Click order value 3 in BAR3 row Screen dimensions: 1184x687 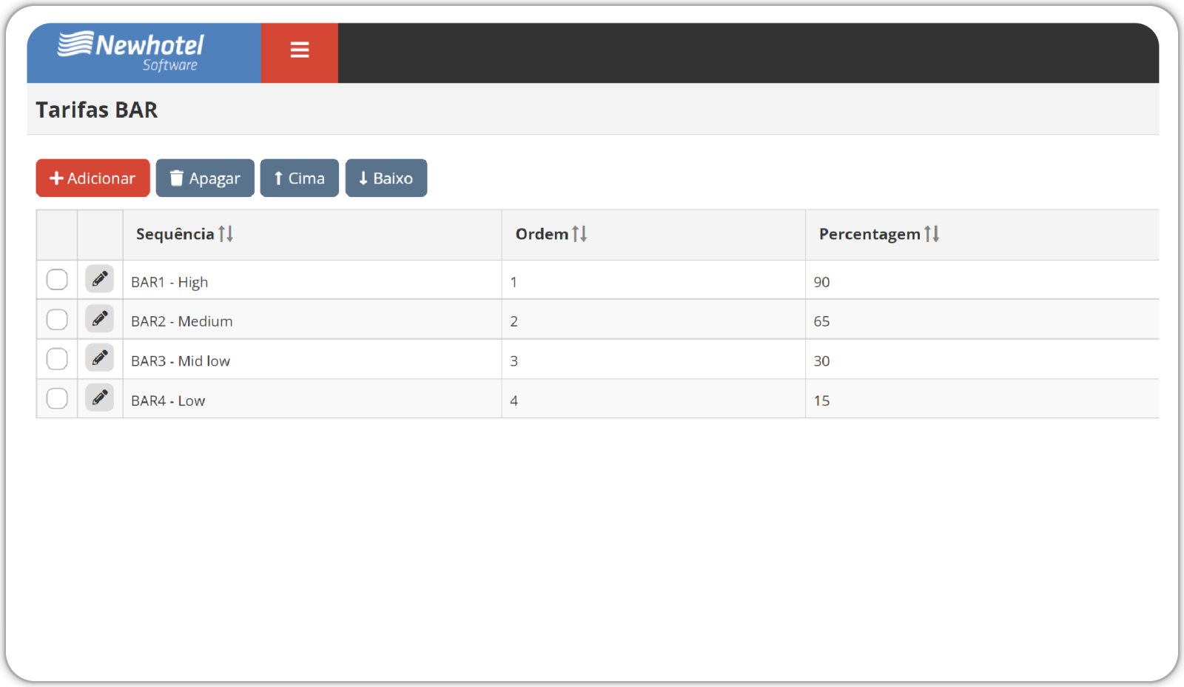point(514,361)
